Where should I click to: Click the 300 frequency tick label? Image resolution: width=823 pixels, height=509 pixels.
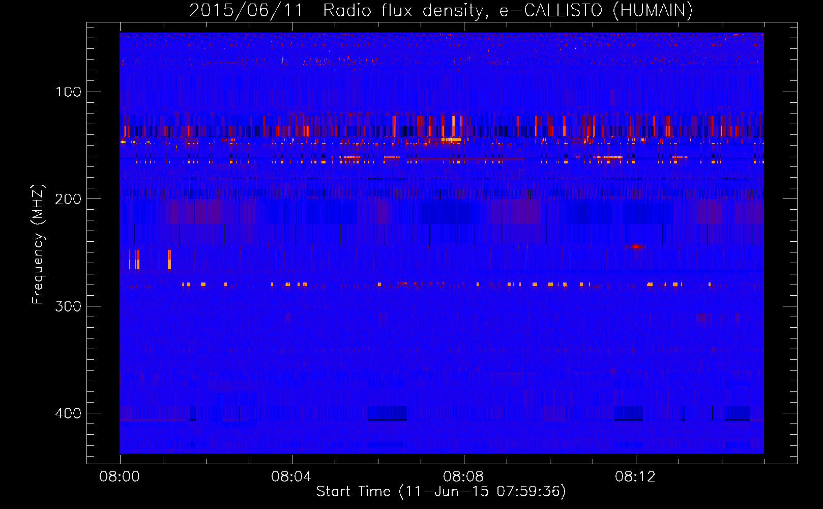point(69,306)
